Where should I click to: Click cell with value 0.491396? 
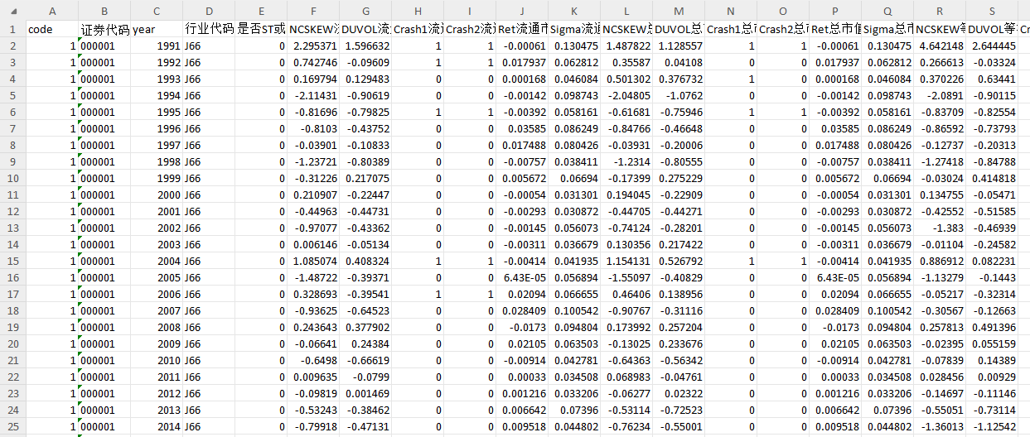click(992, 327)
